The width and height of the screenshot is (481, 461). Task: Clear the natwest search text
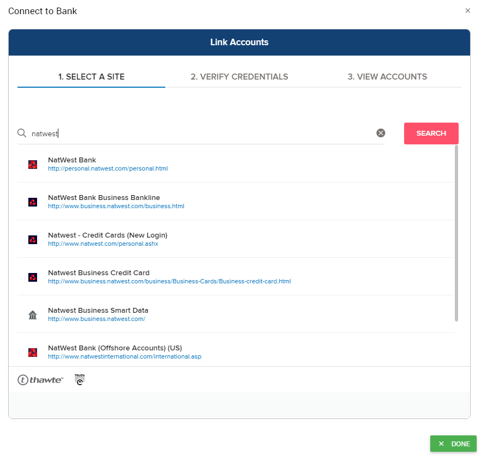pos(381,133)
